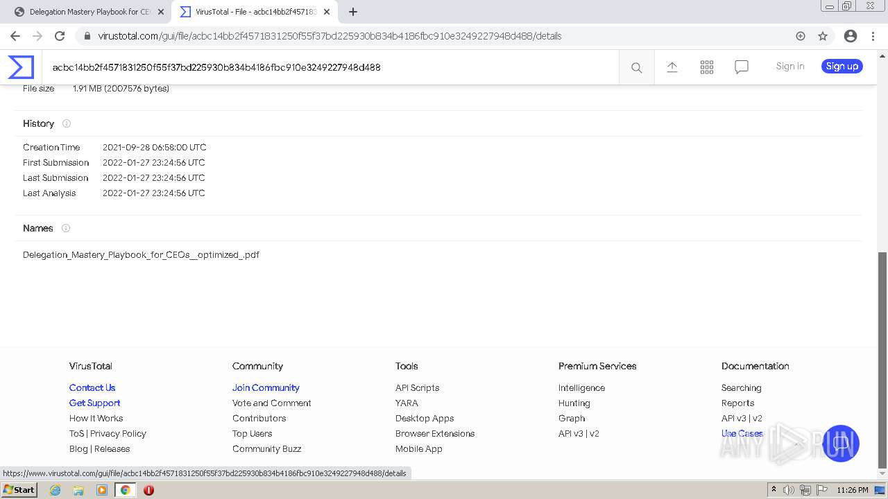Open Vote and Comment link
The image size is (888, 499).
tap(272, 403)
